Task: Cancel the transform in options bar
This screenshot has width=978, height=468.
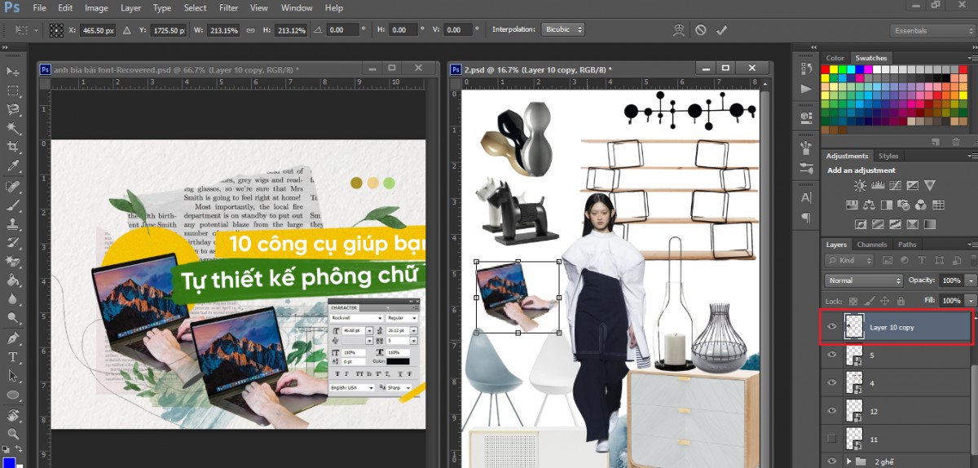Action: [x=700, y=30]
